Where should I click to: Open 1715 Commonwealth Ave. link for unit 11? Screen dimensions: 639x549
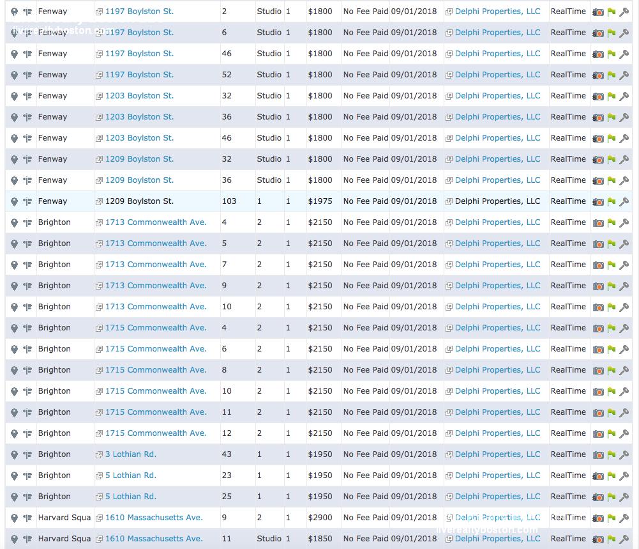[156, 412]
